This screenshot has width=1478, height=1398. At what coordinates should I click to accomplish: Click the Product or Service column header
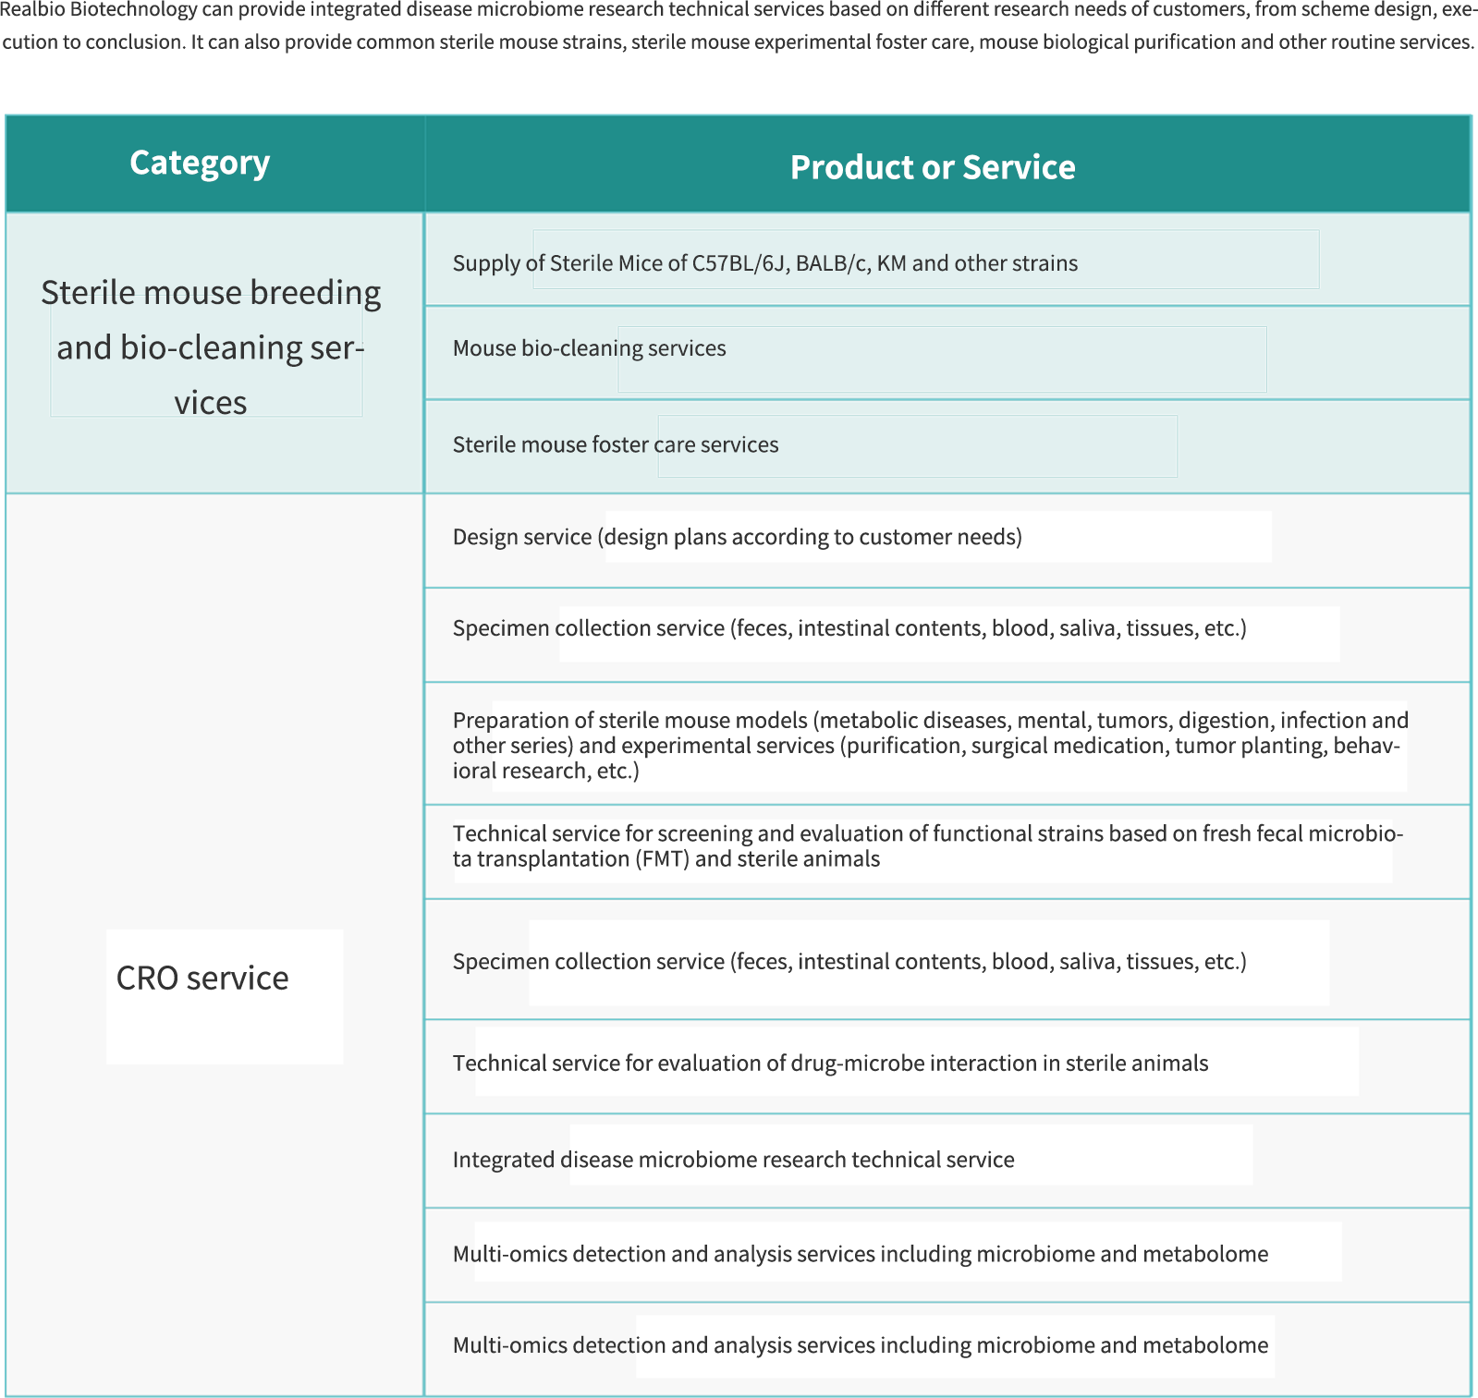(932, 167)
